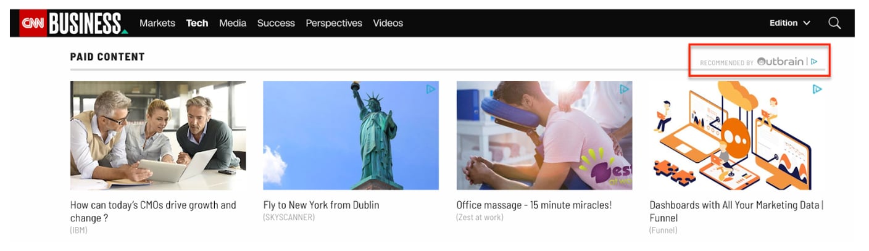The height and width of the screenshot is (251, 869).
Task: Open "Dashboards with All Your Marketing Data" link
Action: (736, 205)
